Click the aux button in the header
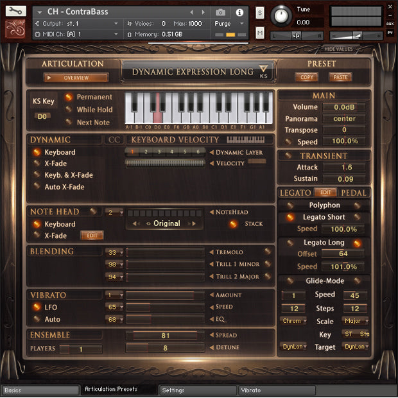The width and height of the screenshot is (398, 398). tap(390, 23)
